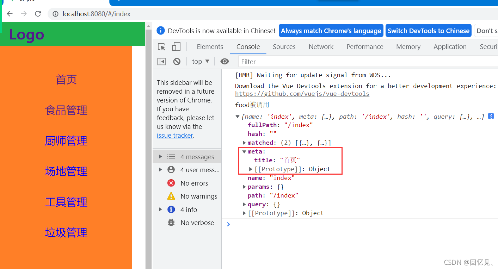Click the HMR waiting log message
The image size is (498, 269).
tap(313, 75)
